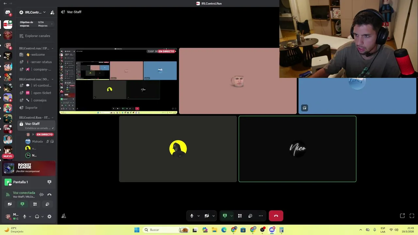Claim the Rocket League reward banner
The width and height of the screenshot is (418, 235).
click(29, 168)
